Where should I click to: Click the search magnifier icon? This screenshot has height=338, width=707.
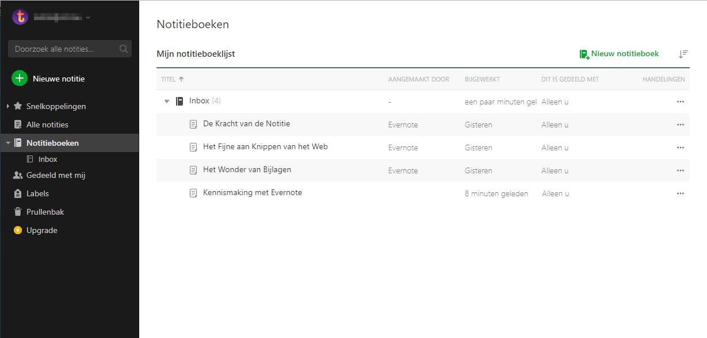pyautogui.click(x=124, y=49)
